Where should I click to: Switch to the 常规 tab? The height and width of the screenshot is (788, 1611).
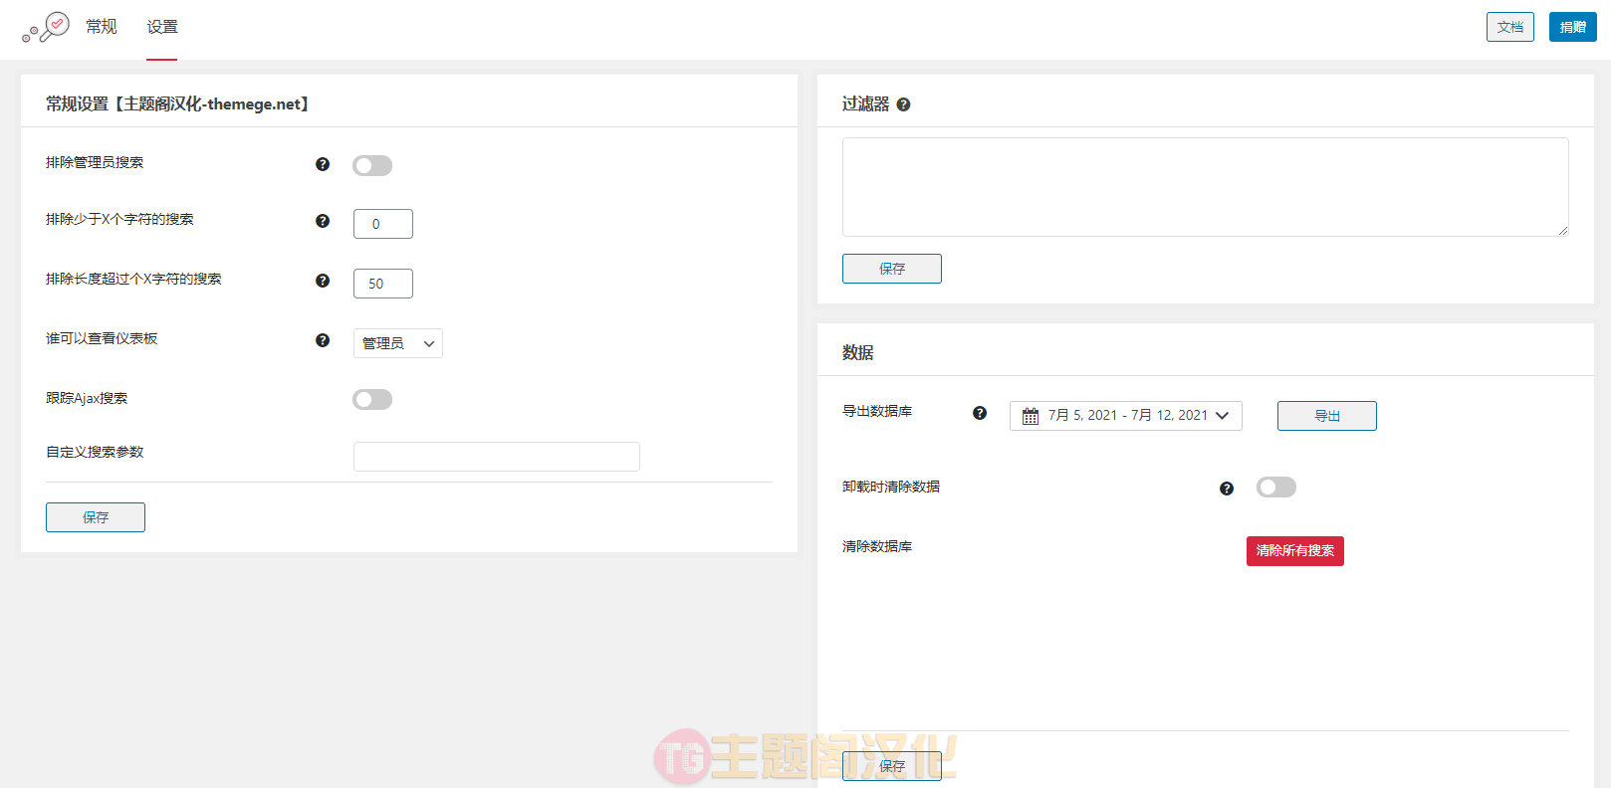pyautogui.click(x=102, y=27)
